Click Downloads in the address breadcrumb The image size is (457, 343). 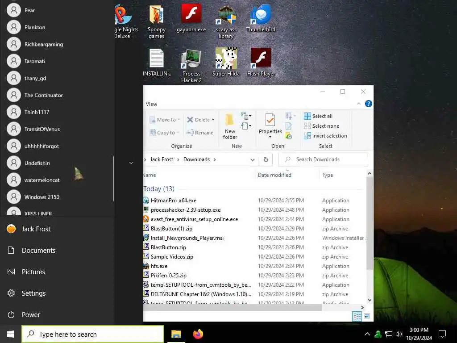click(196, 159)
